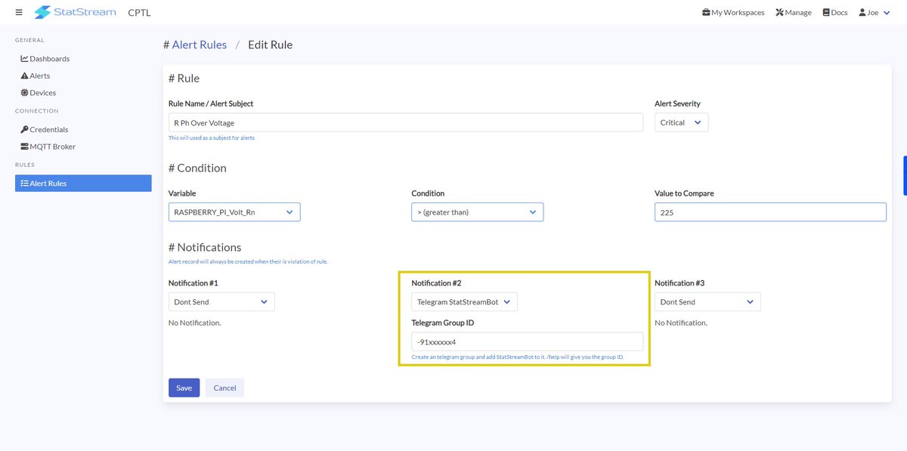Click the Manage tools icon
This screenshot has width=907, height=451.
click(x=779, y=12)
